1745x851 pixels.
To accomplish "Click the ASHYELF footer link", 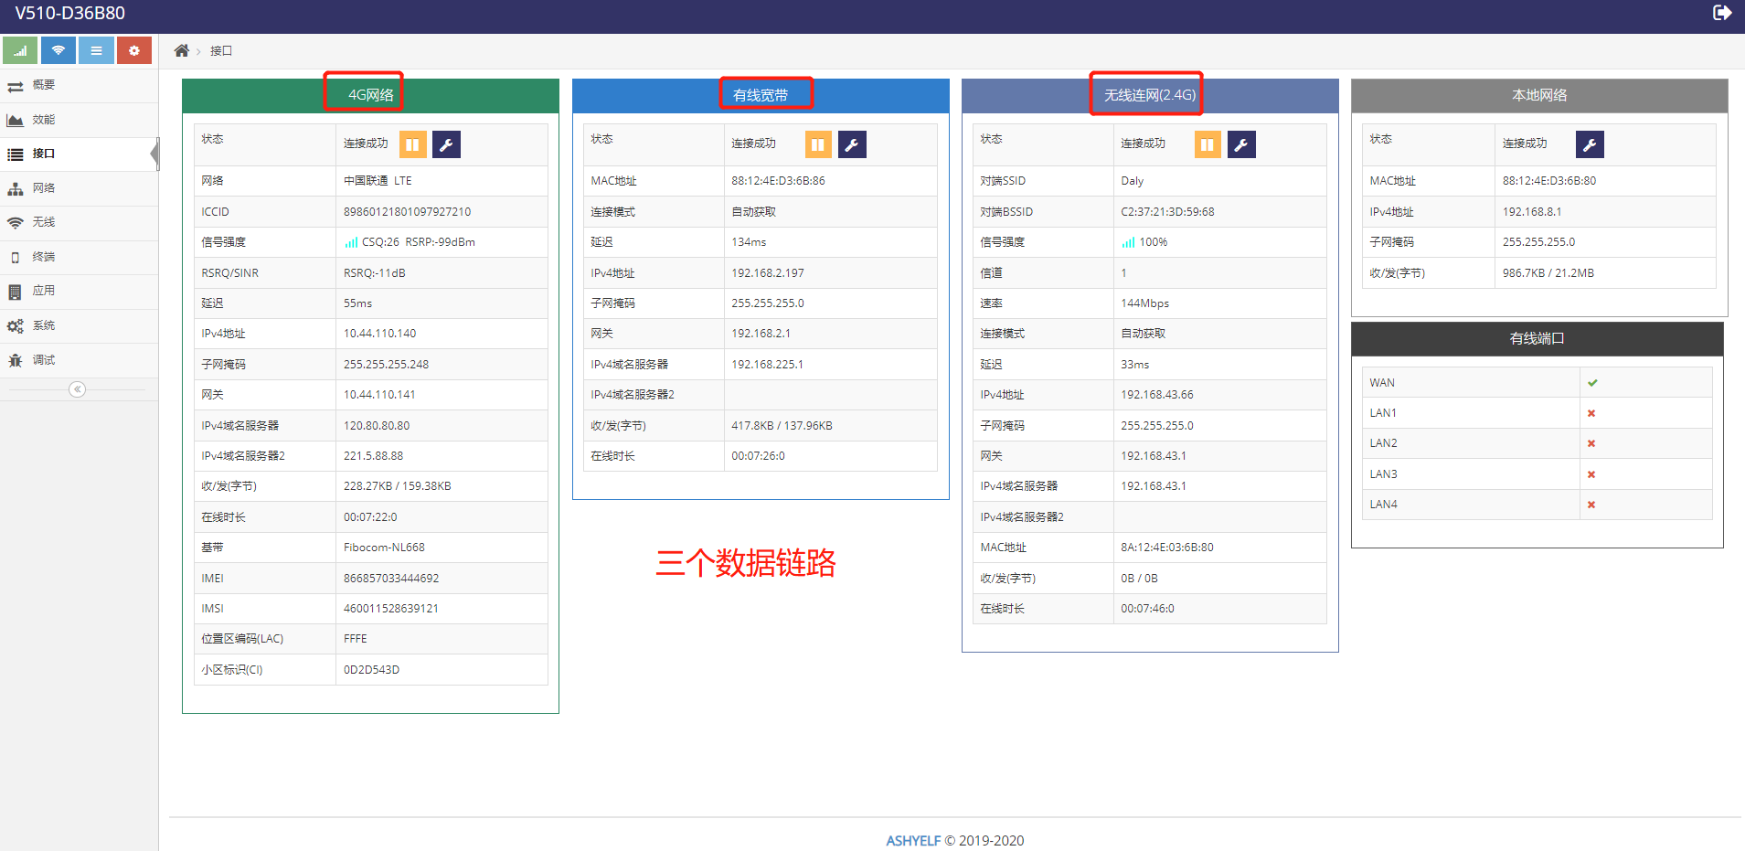I will point(912,840).
